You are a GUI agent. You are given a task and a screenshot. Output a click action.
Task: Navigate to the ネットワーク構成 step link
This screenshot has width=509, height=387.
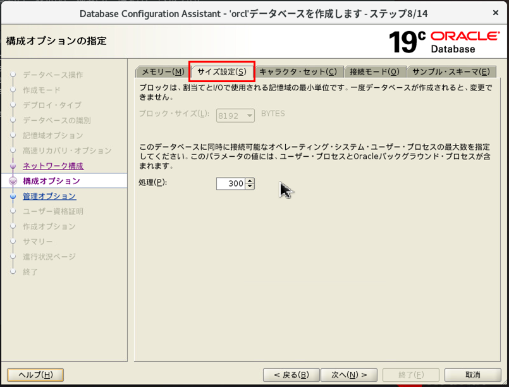52,166
